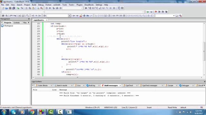Open the build target dropdown
Viewport: 206px width, 115px height.
81,8
